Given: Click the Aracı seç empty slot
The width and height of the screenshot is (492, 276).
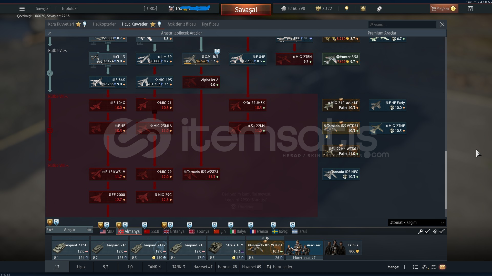Looking at the screenshot, I should tap(304, 248).
